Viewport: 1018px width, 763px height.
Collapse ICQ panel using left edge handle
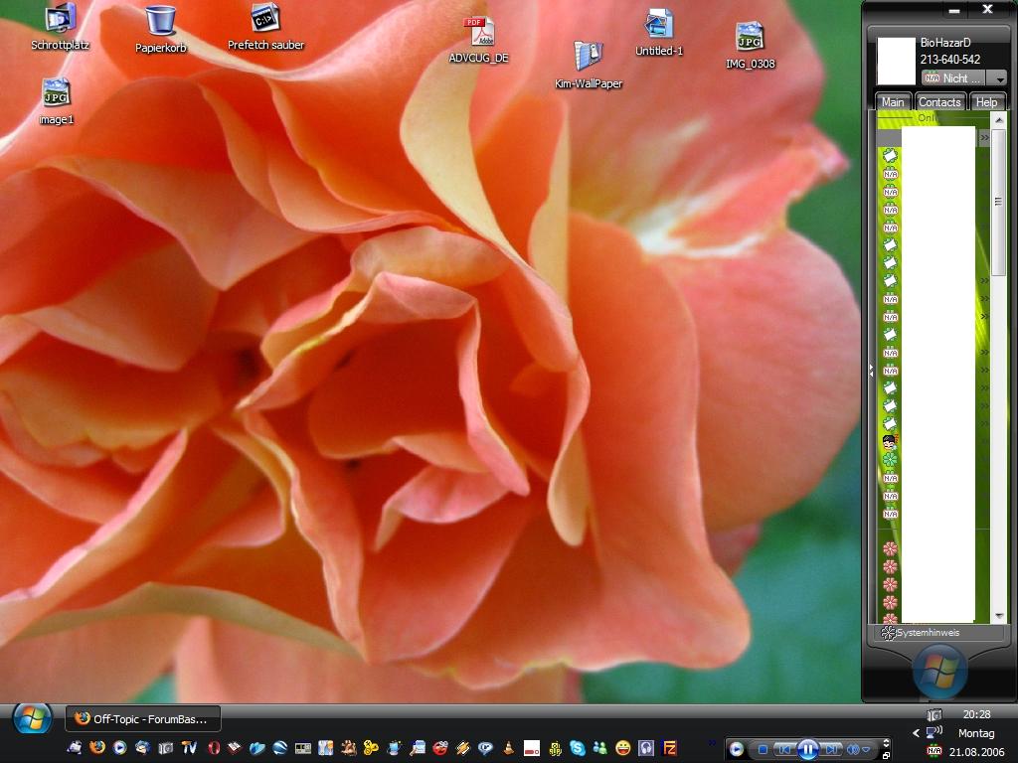tap(871, 370)
